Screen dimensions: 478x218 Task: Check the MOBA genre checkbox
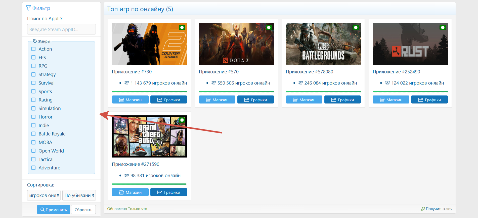(x=33, y=142)
